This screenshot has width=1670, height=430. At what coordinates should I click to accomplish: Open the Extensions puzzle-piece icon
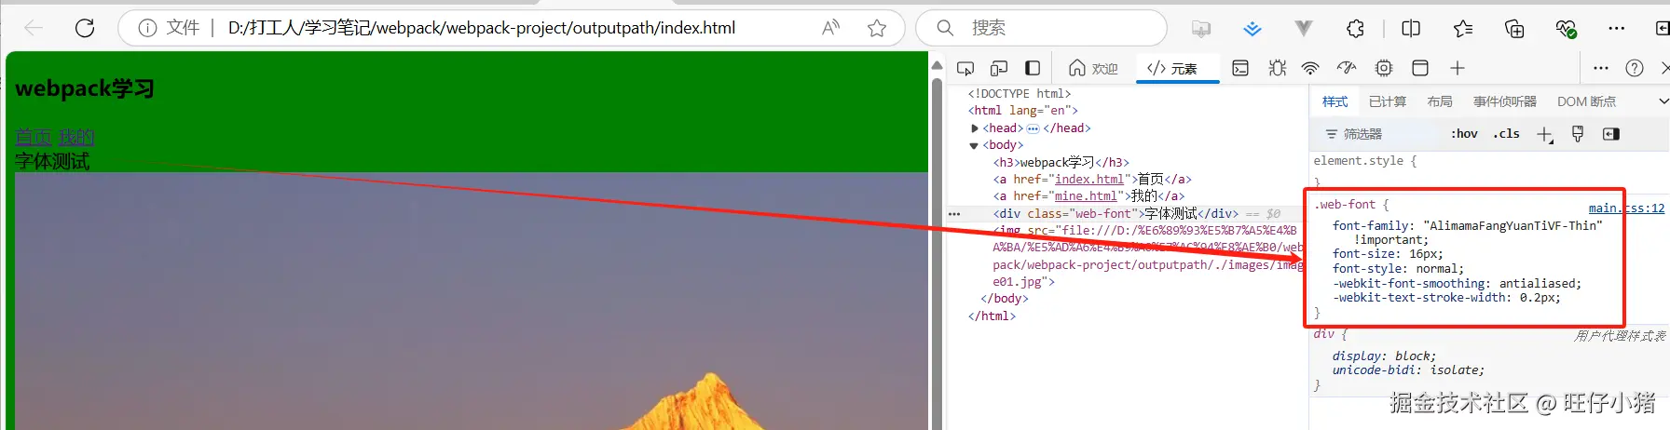point(1356,29)
